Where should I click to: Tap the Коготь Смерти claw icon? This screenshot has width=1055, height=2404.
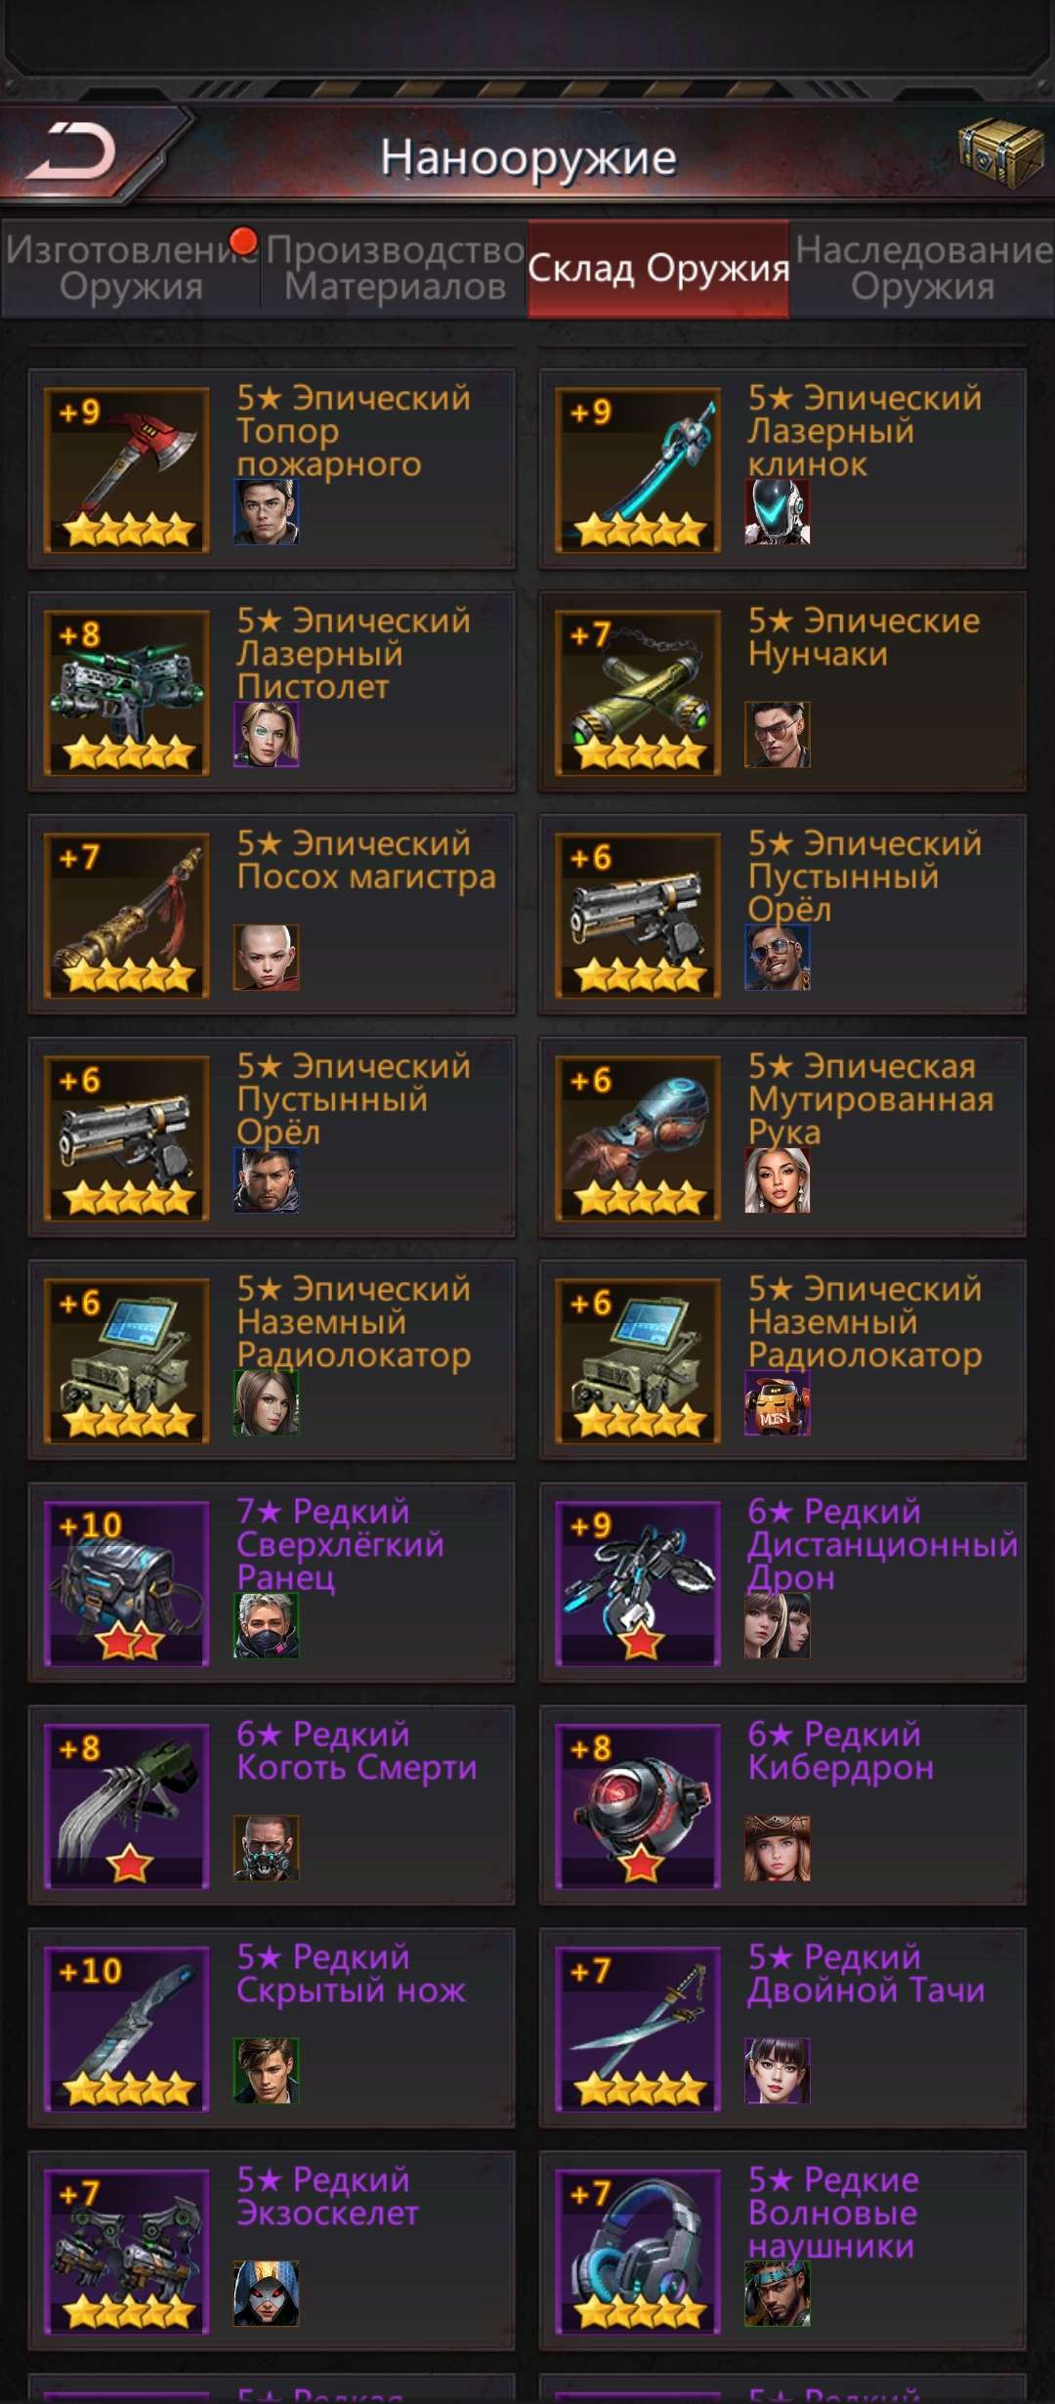pyautogui.click(x=127, y=1807)
